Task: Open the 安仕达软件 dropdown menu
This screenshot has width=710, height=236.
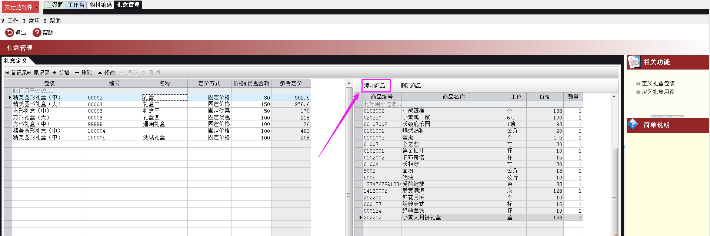Action: click(x=21, y=7)
